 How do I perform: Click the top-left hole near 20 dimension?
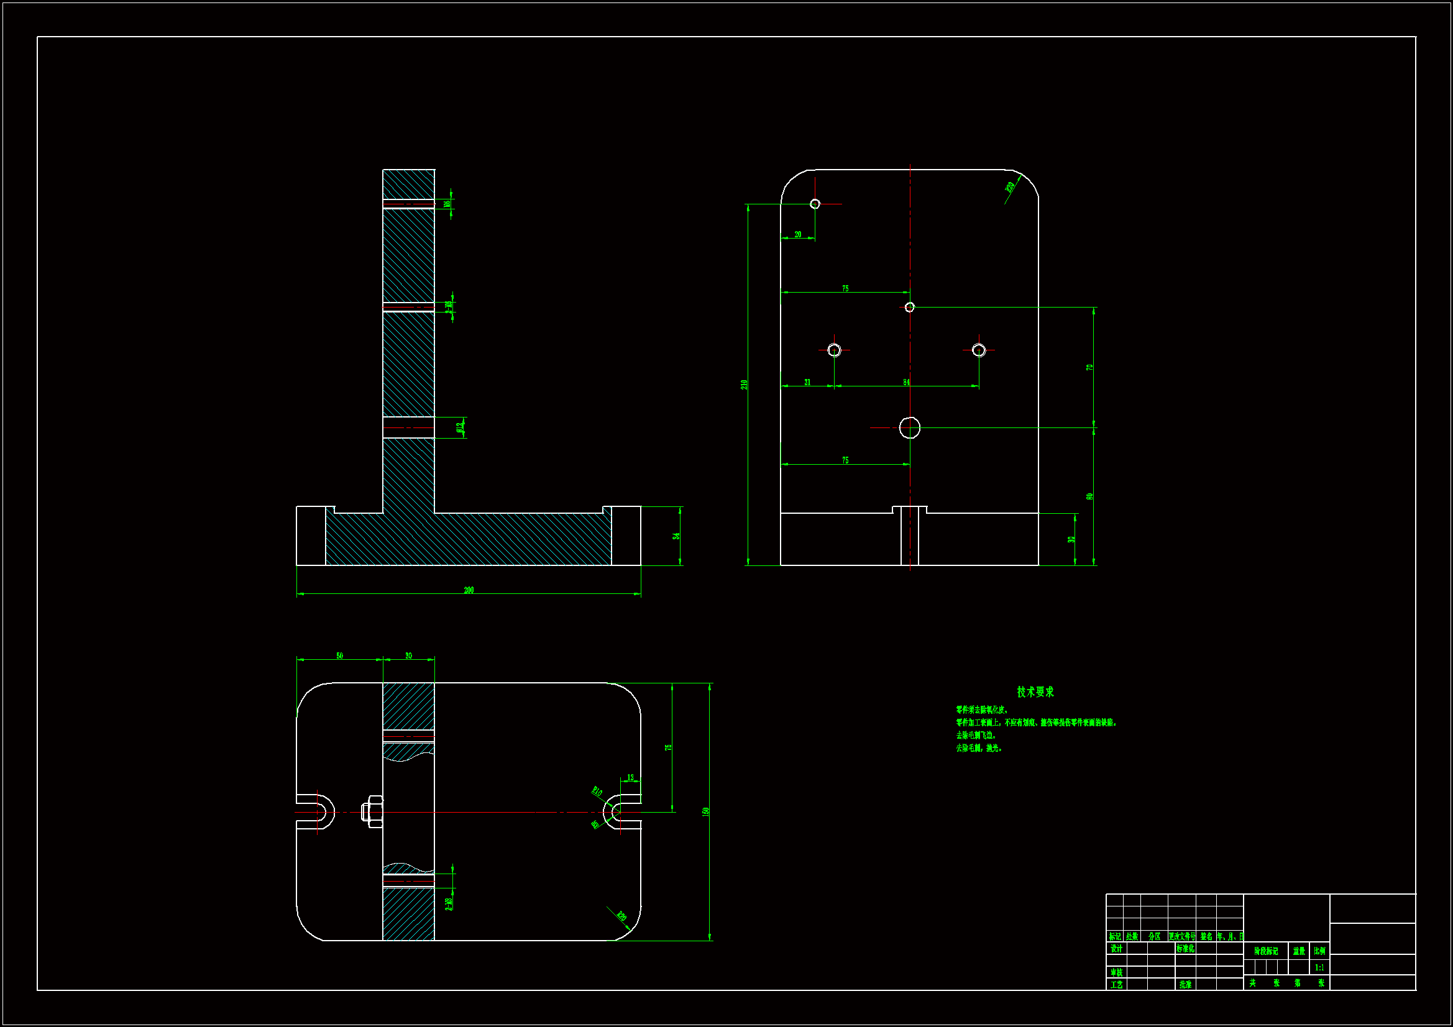point(815,204)
